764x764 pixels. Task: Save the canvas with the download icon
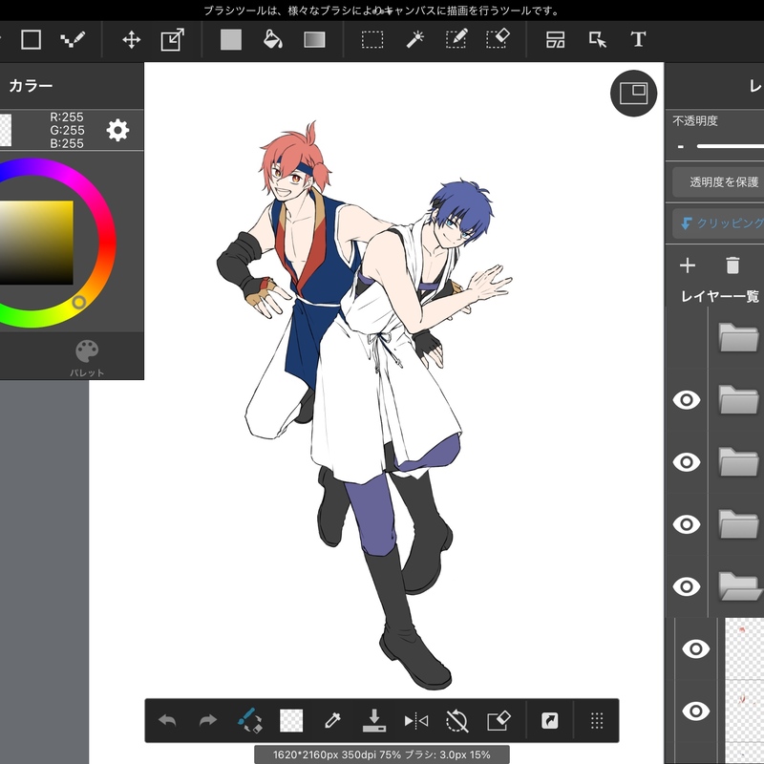374,720
